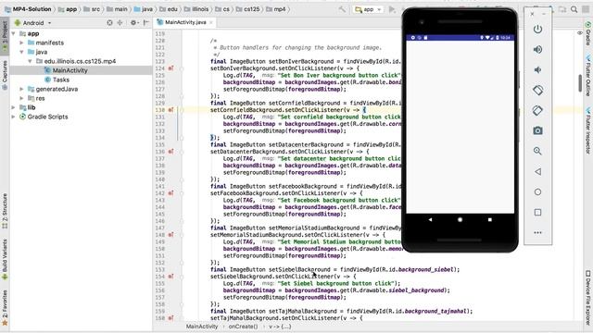This screenshot has width=593, height=333.
Task: Click emulator sidebar Back triangle icon
Action: [x=537, y=171]
